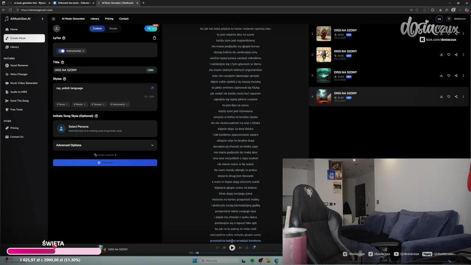
Task: Open Contact in the top navigation
Action: [x=124, y=19]
